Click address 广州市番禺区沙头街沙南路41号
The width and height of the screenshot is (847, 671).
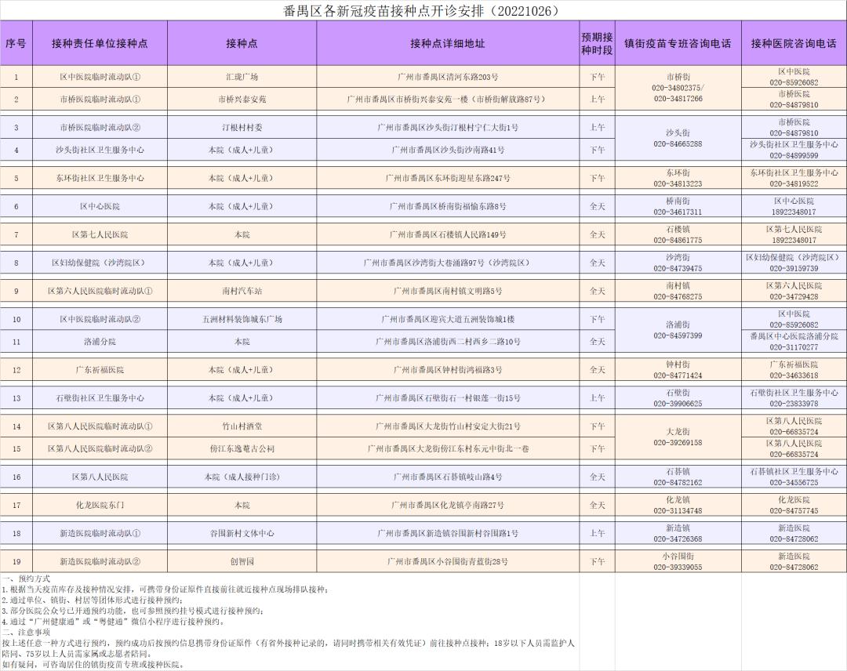pos(448,150)
